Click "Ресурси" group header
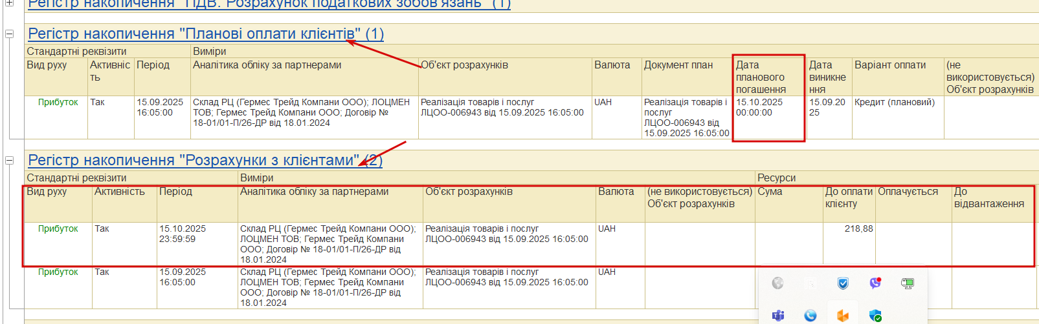Screen dimensions: 1039x324 (897, 177)
